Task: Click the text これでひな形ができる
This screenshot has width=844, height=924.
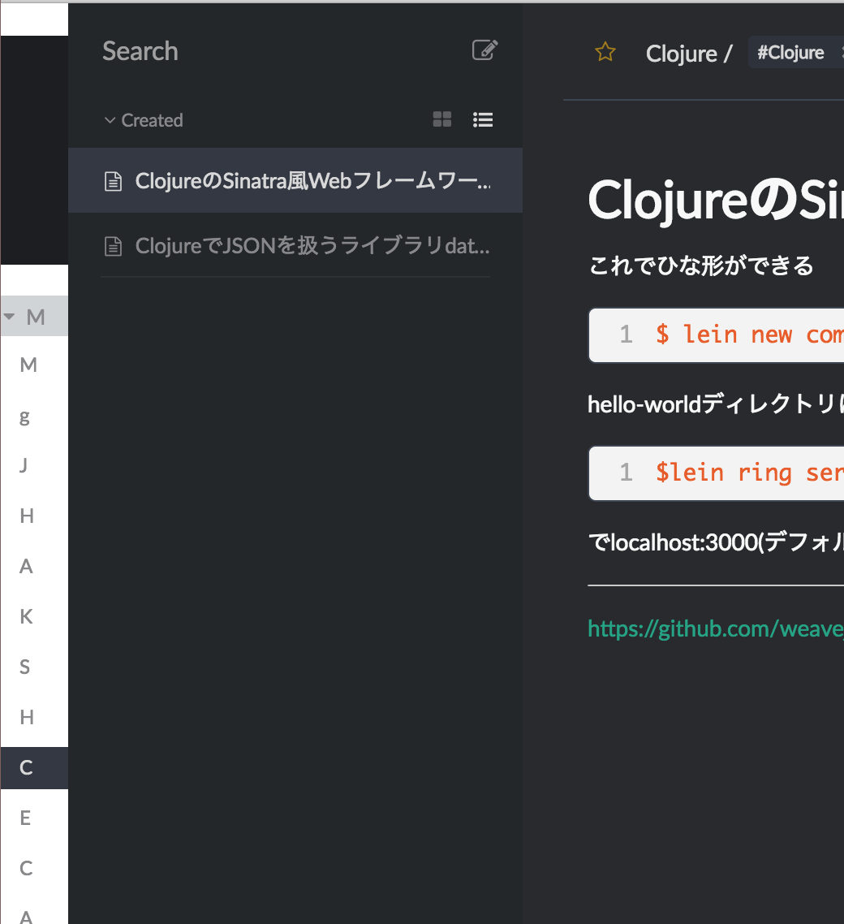Action: pyautogui.click(x=701, y=266)
